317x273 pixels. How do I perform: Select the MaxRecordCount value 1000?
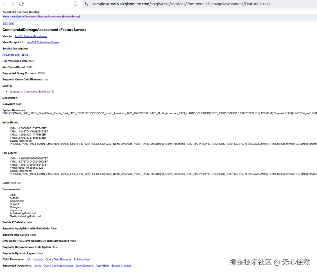(x=29, y=67)
